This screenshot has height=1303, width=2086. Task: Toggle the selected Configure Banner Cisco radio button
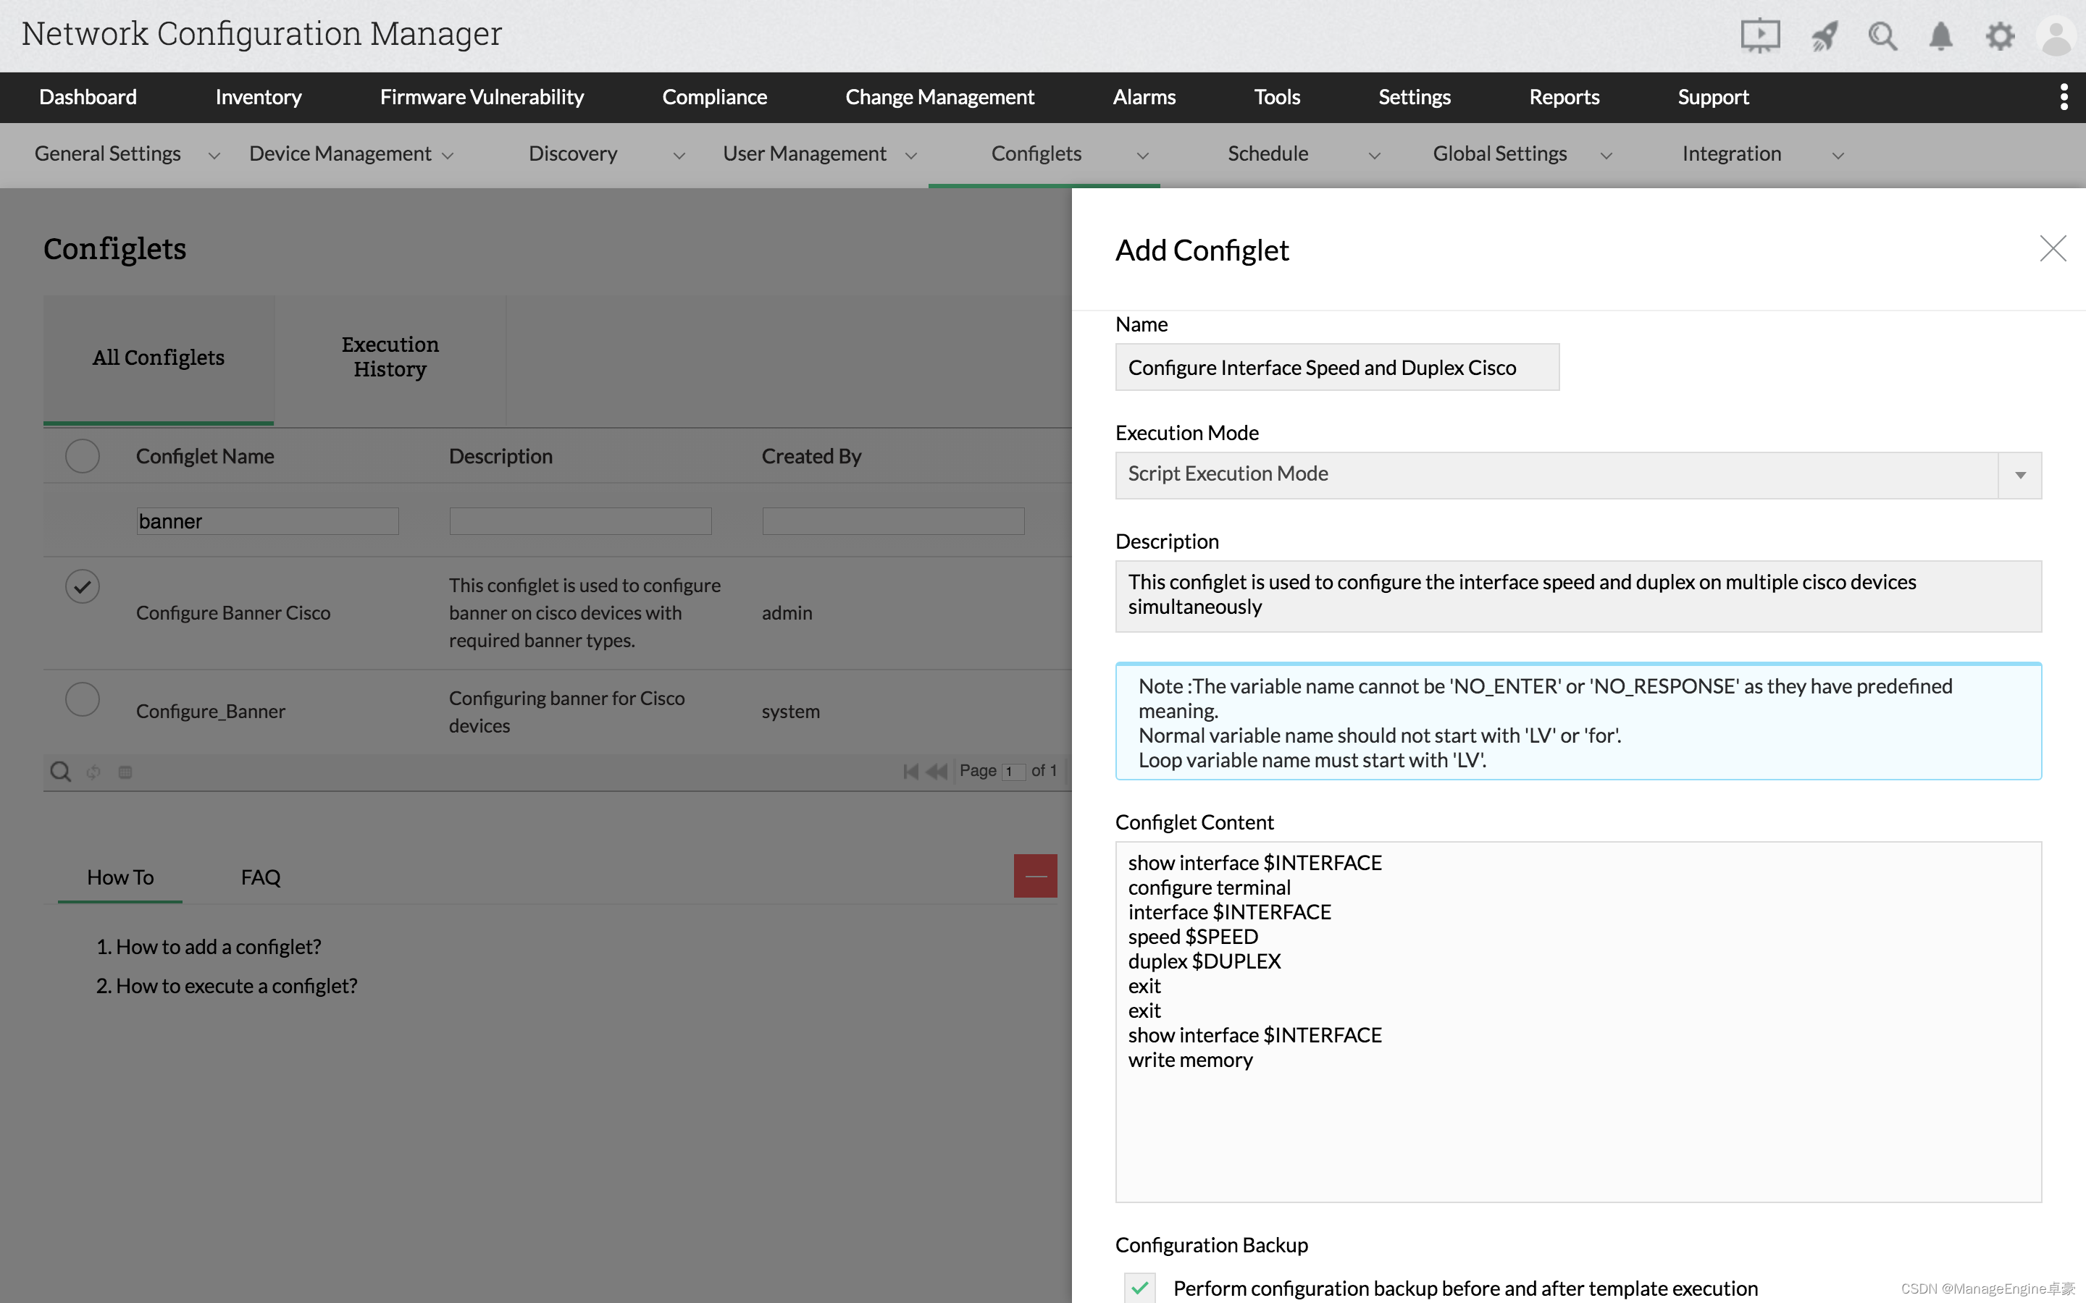(x=83, y=587)
